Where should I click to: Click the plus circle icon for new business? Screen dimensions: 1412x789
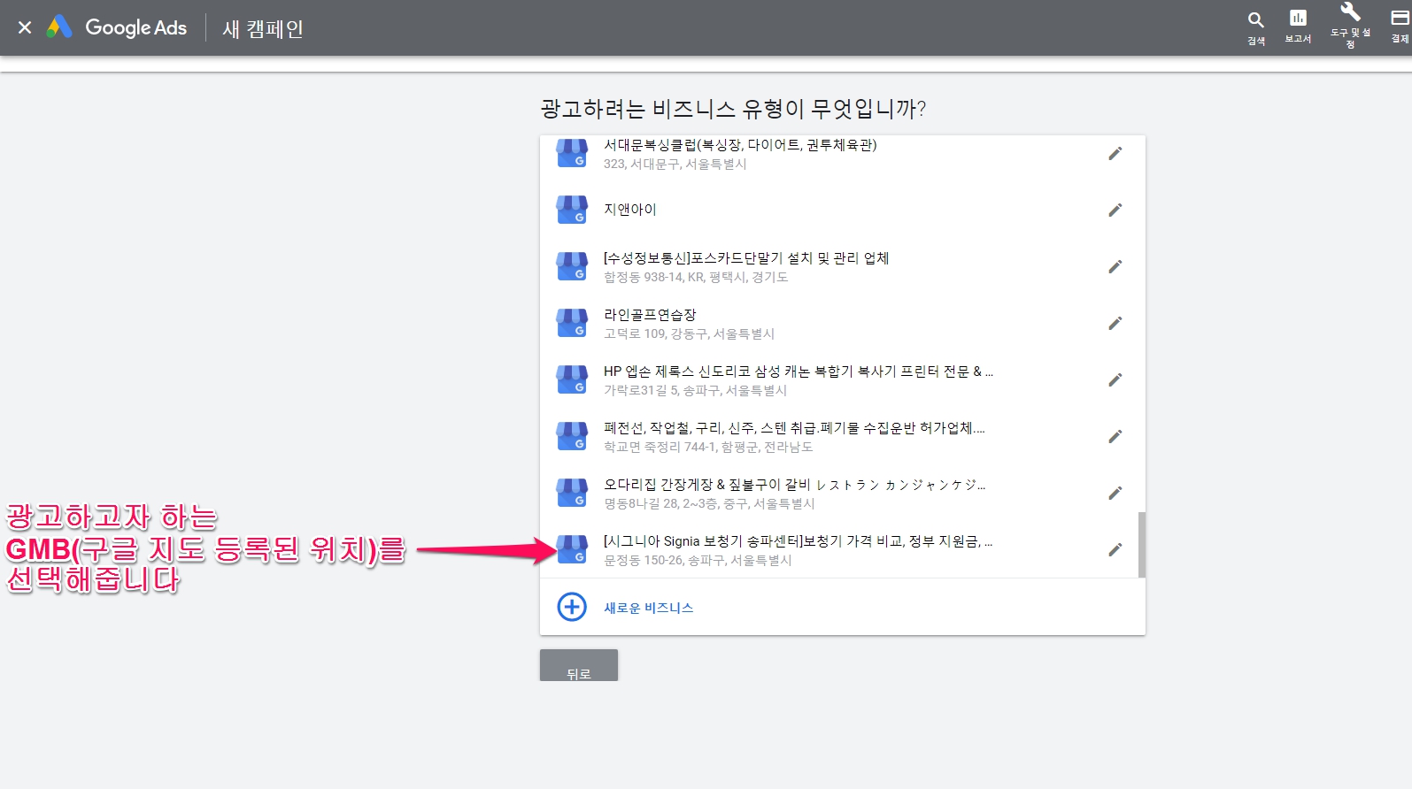tap(572, 607)
